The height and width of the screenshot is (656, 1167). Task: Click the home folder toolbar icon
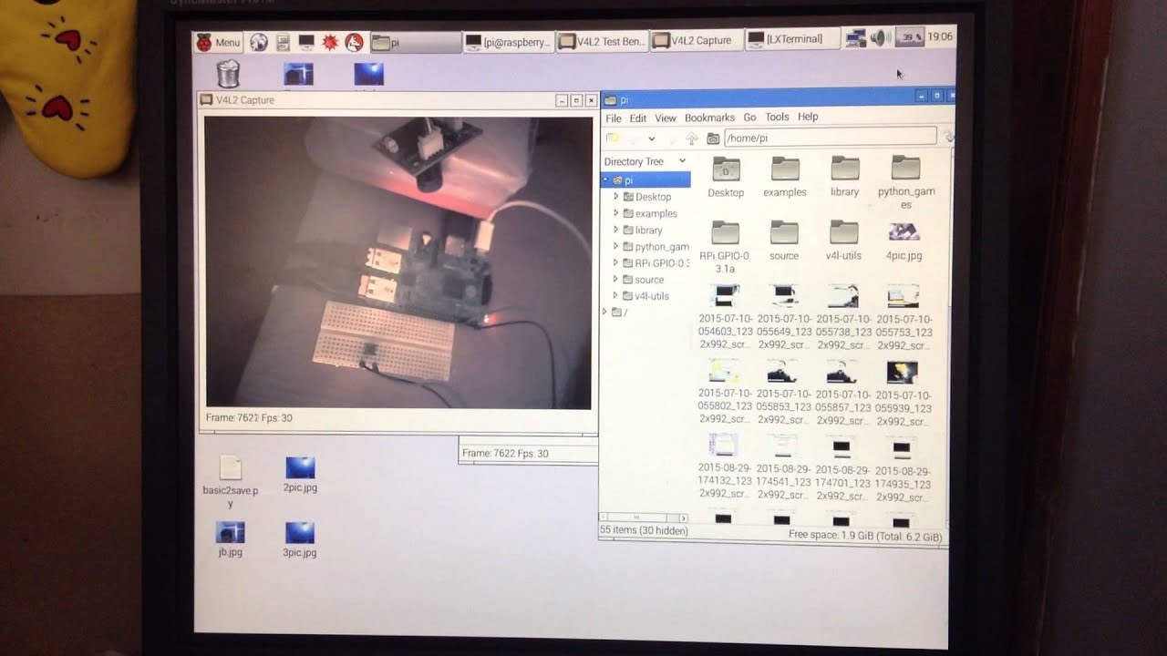pyautogui.click(x=713, y=138)
